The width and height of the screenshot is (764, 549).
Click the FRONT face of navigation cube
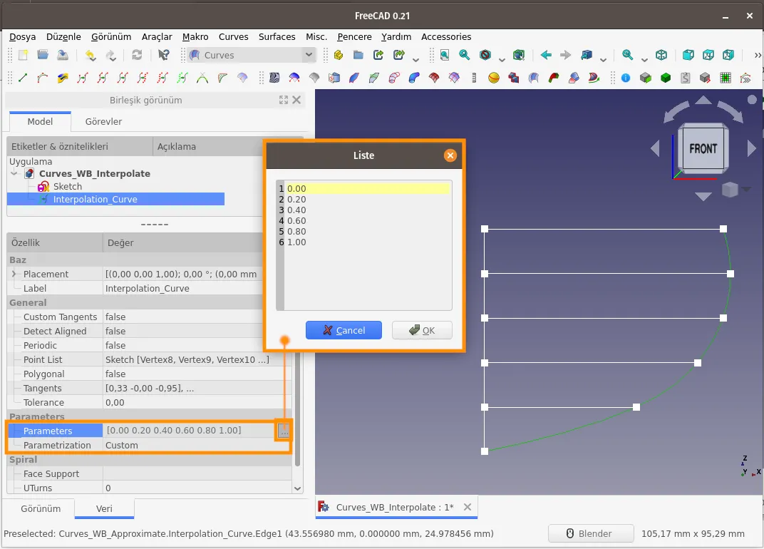click(703, 148)
